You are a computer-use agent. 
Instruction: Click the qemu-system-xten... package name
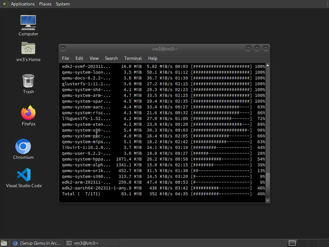(86, 124)
